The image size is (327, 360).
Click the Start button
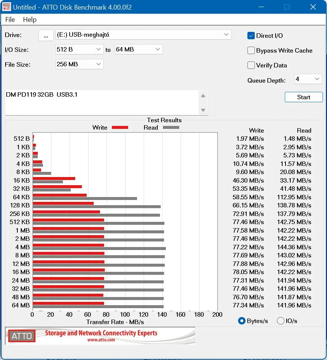(304, 97)
